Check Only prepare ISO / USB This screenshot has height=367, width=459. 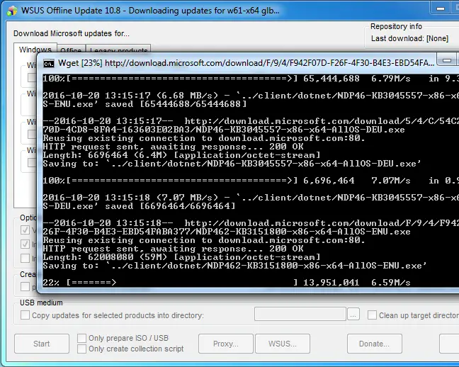(81, 338)
